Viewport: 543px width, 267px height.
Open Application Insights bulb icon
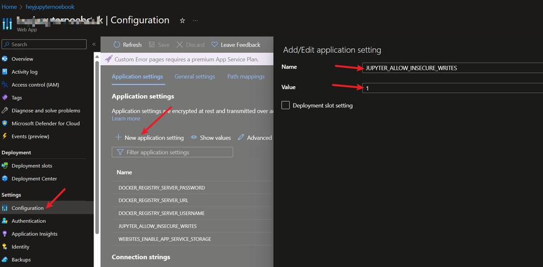tap(5, 234)
